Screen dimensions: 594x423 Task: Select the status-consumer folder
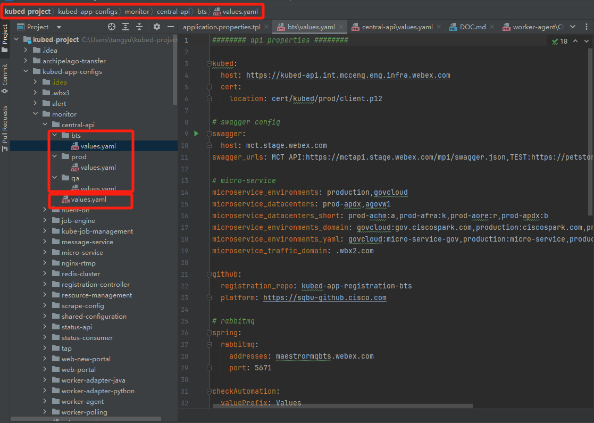click(82, 337)
